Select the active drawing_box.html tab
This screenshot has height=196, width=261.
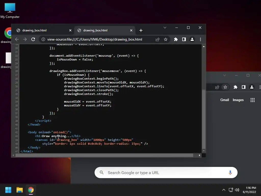pyautogui.click(x=105, y=30)
